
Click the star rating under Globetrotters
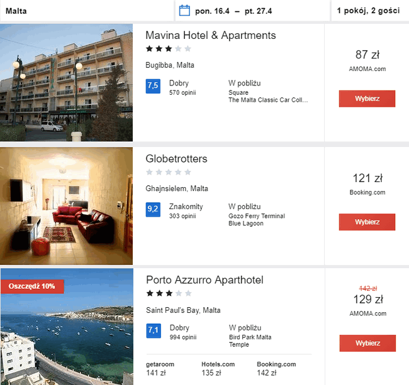click(169, 172)
